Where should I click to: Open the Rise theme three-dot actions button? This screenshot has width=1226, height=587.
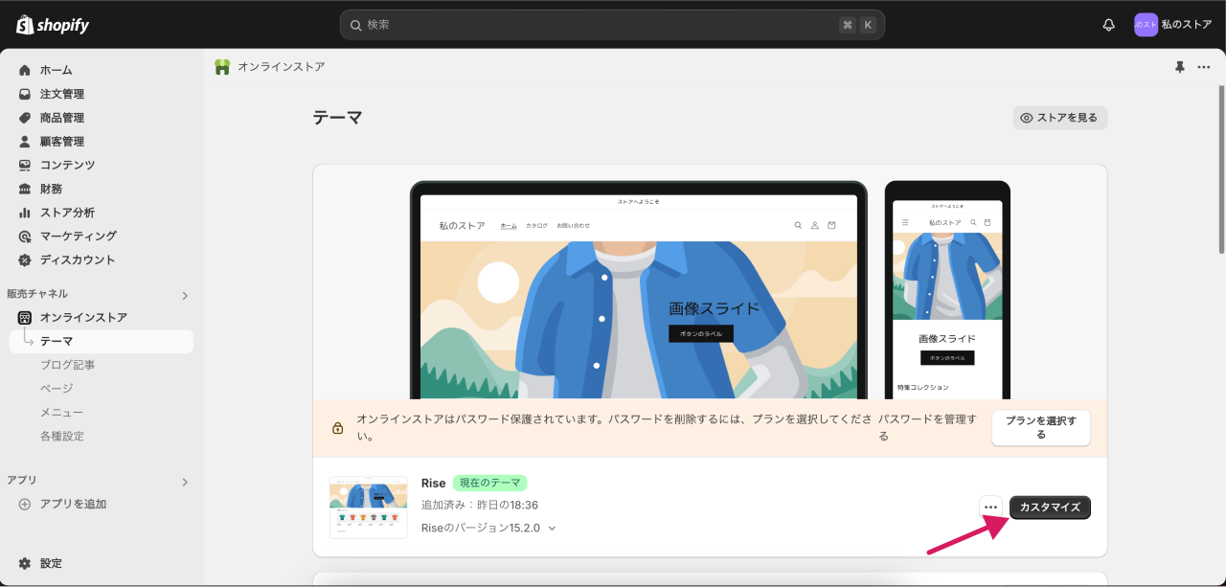[x=990, y=508]
